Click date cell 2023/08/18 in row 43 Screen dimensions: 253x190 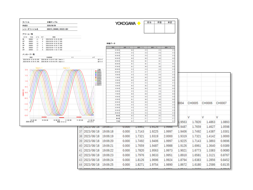pos(92,160)
